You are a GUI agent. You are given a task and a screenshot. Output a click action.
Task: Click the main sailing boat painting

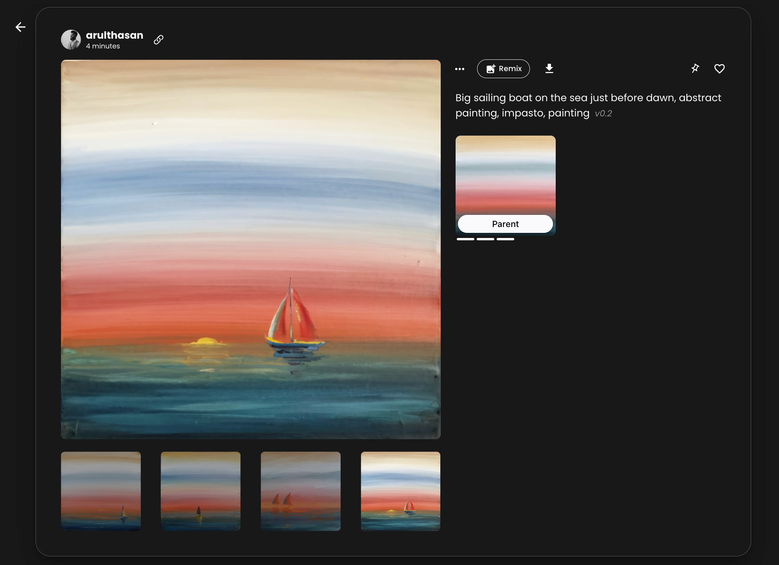pyautogui.click(x=251, y=249)
